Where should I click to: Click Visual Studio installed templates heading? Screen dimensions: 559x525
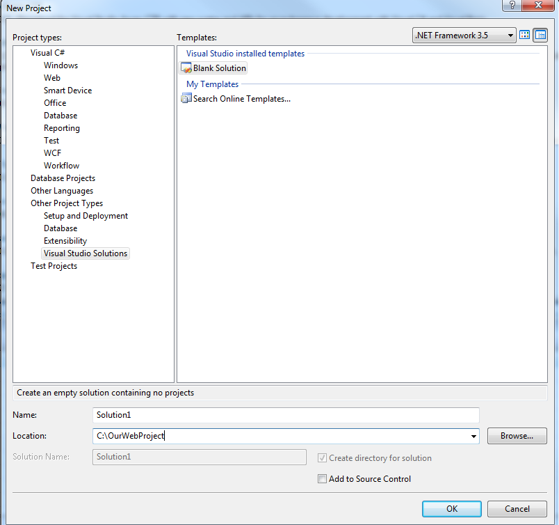[245, 54]
